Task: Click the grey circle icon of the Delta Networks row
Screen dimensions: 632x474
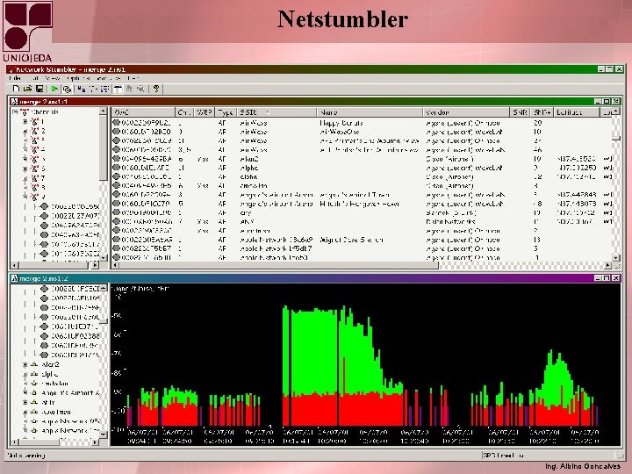Action: 116,221
